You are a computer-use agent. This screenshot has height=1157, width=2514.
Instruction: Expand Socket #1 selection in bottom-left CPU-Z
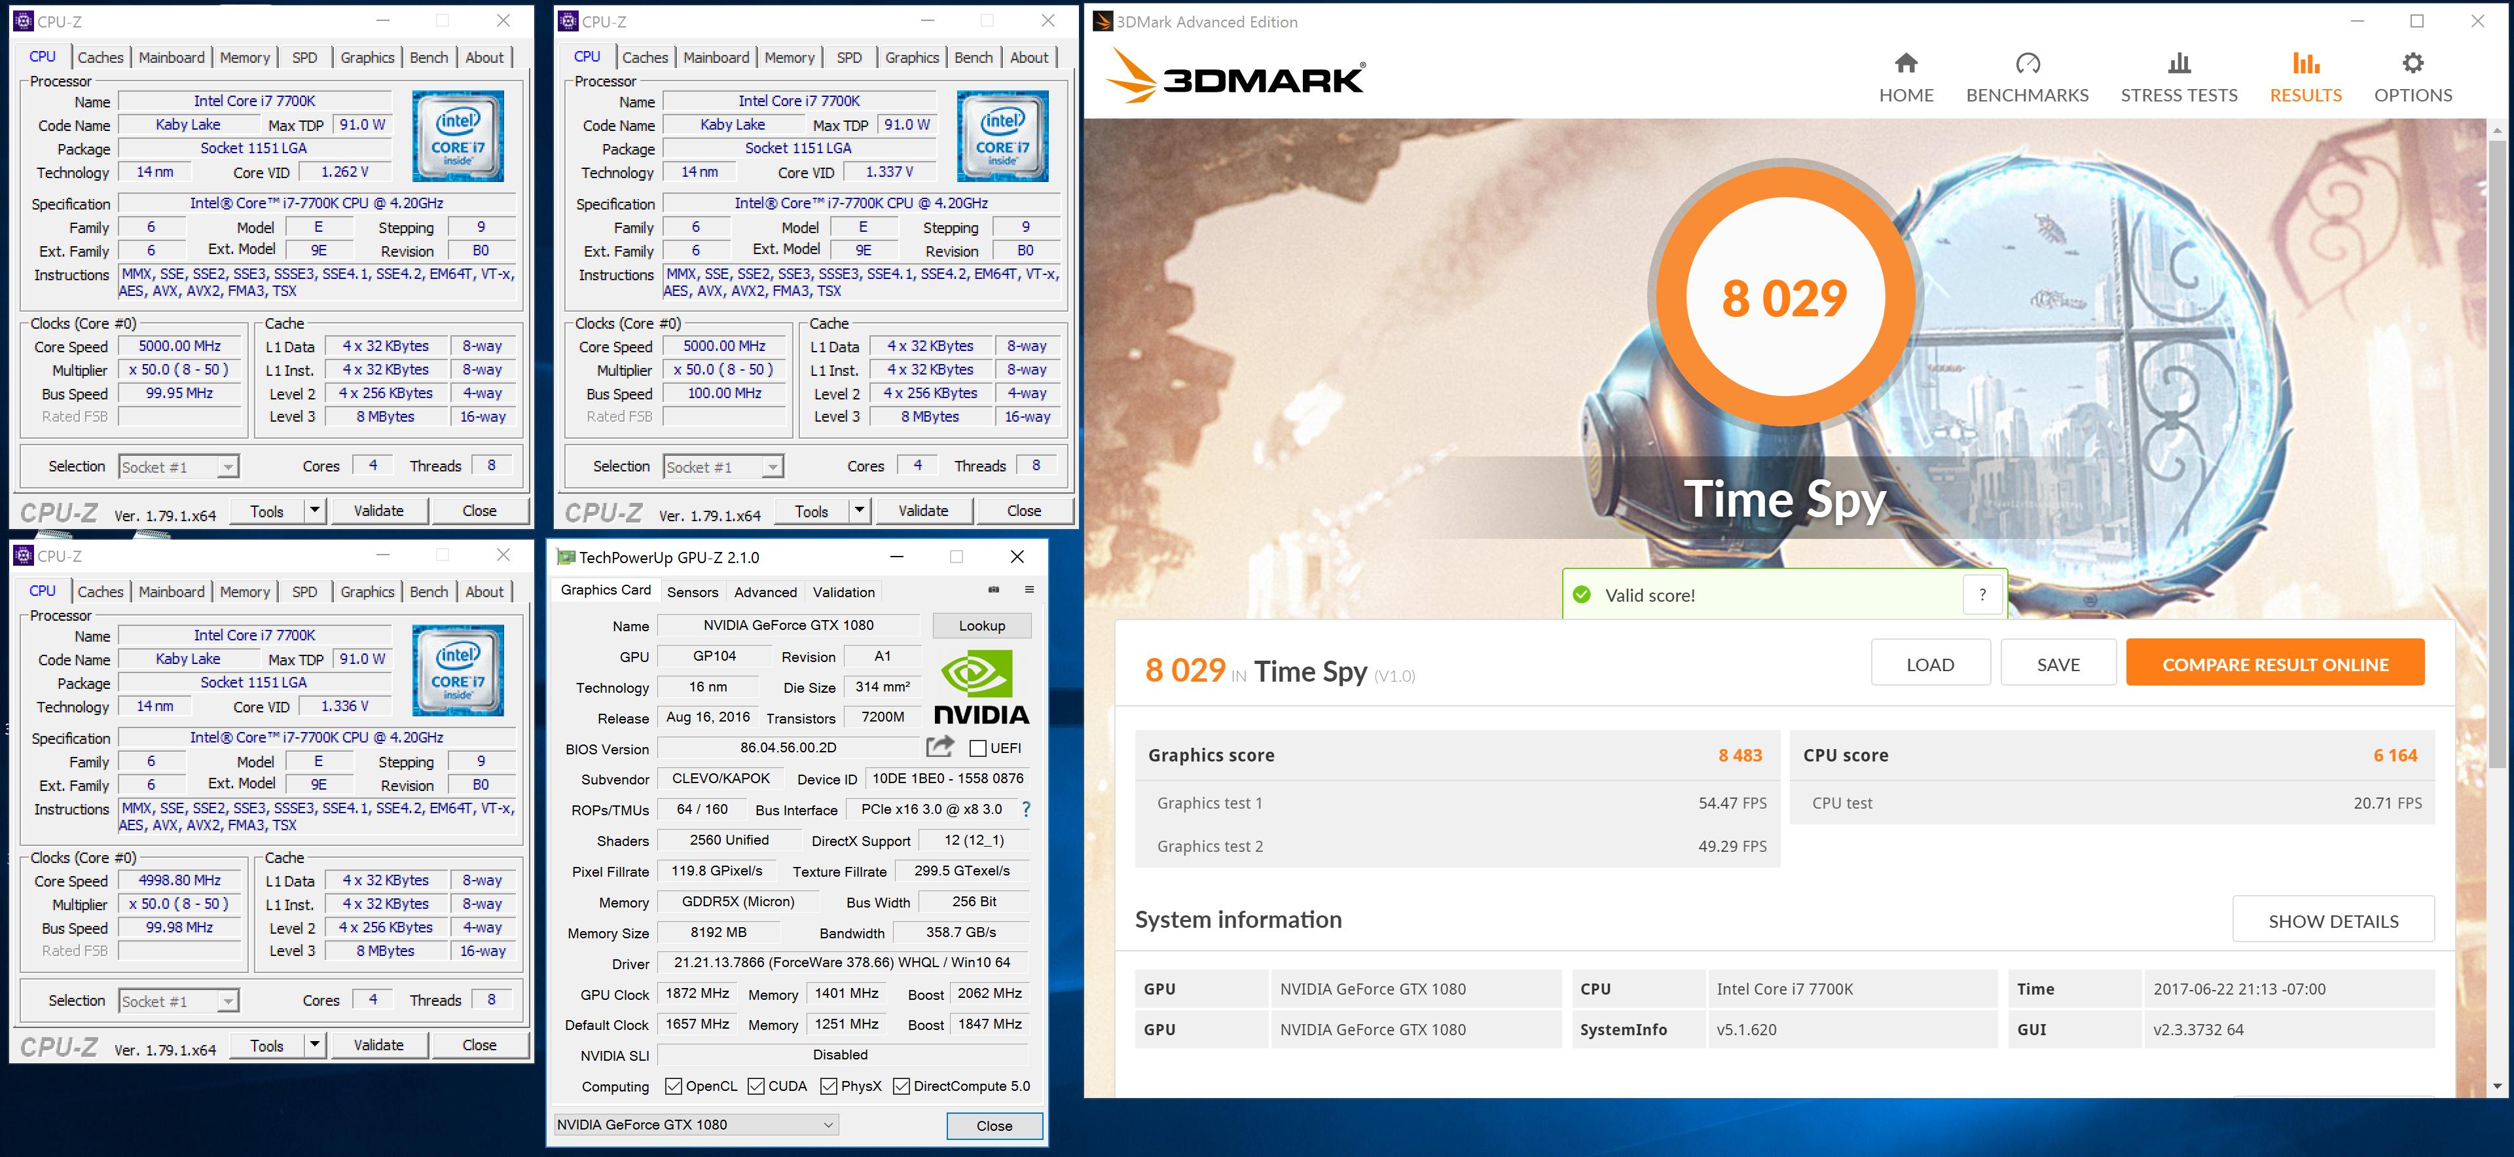pos(227,1002)
